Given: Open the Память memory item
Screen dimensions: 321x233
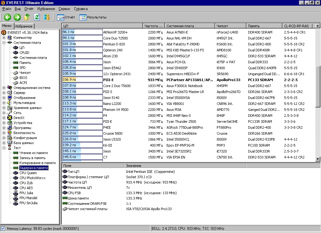Looking at the screenshot, I should point(25,63).
